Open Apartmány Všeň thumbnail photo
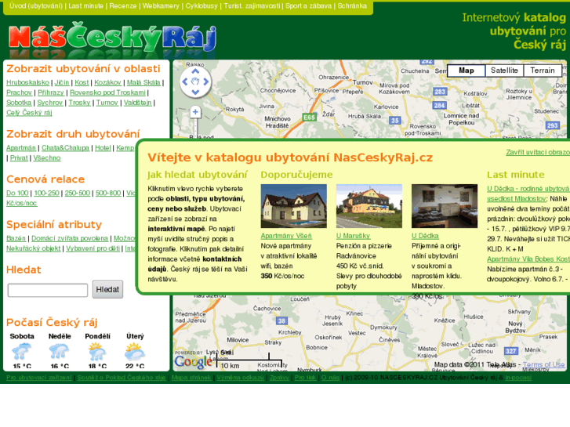 pos(294,206)
